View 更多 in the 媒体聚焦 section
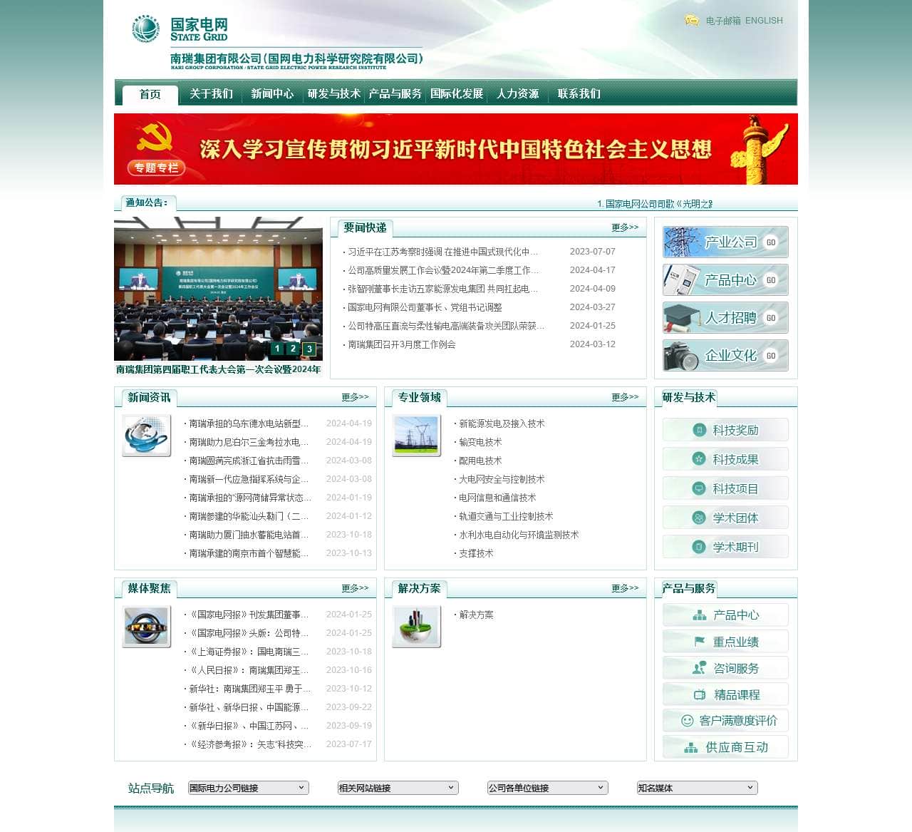Viewport: 912px width, 832px height. pos(355,588)
